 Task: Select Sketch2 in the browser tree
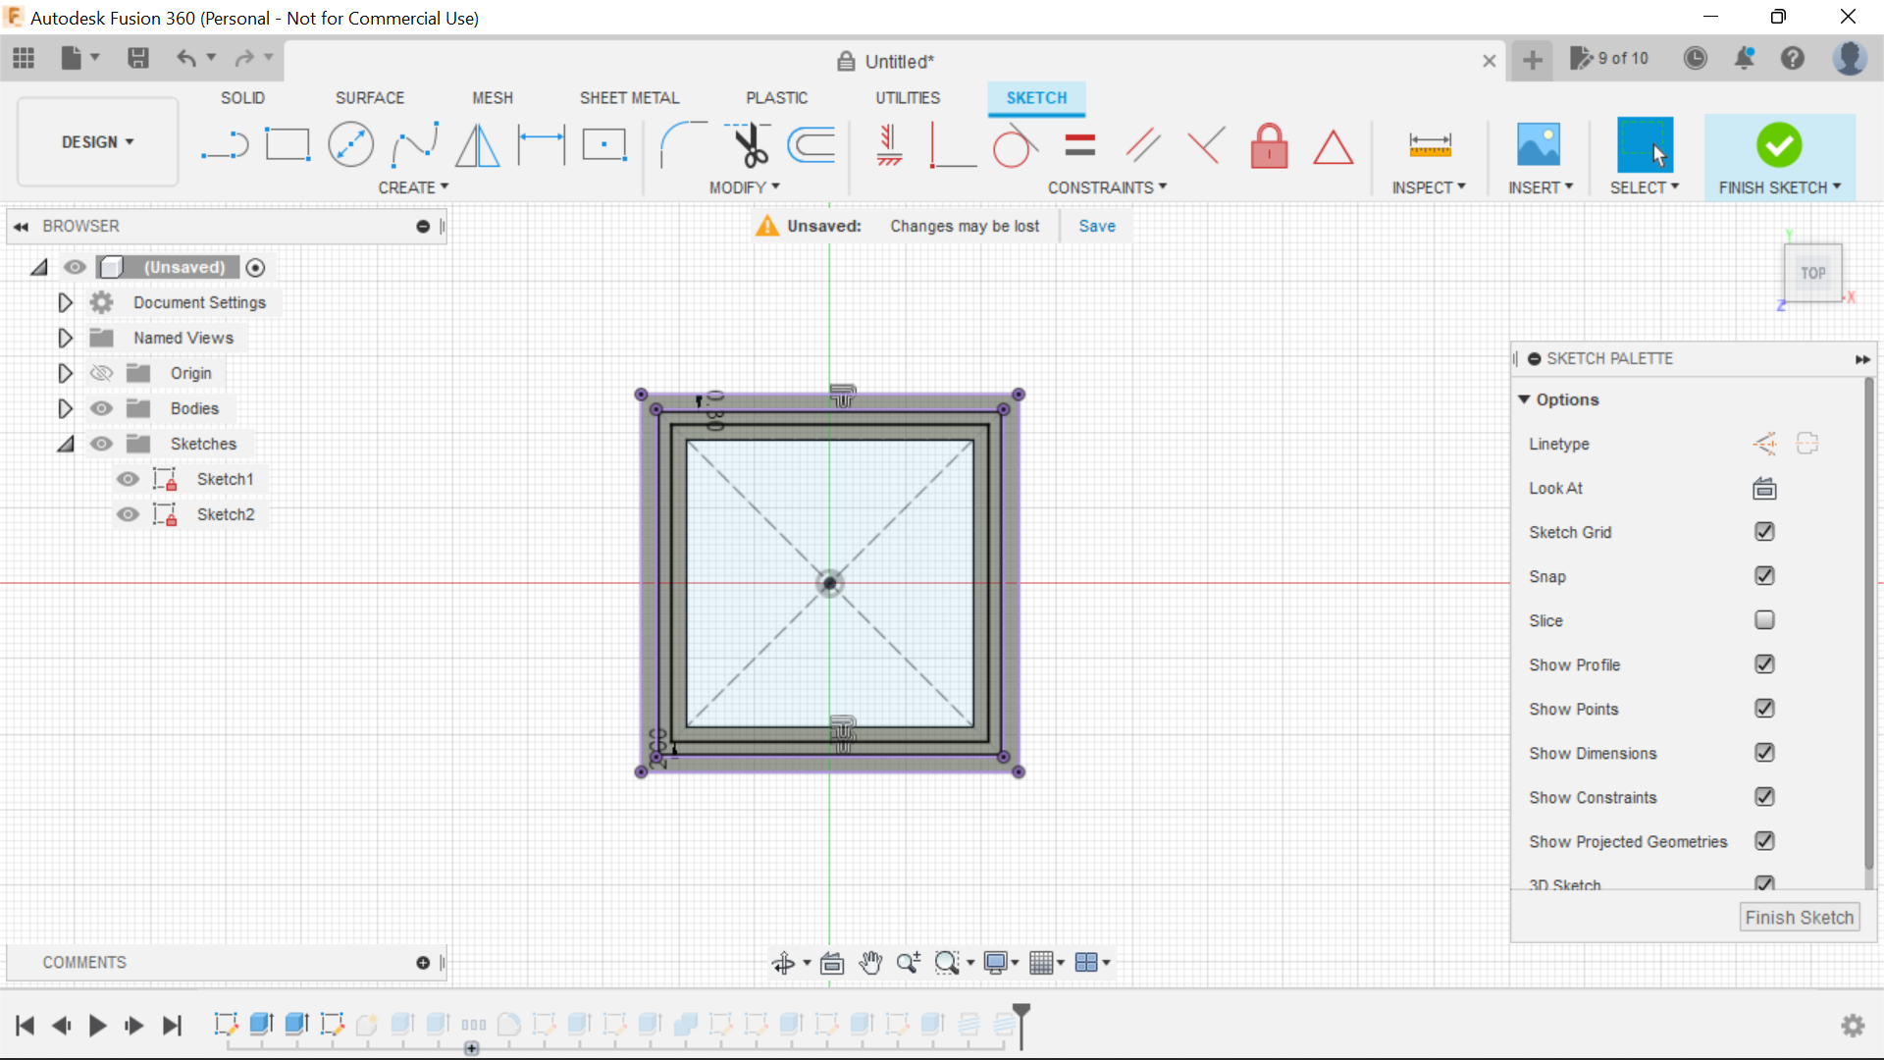click(225, 514)
